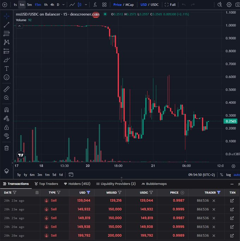Screen dimensions: 240x241
Task: Set range to 5y
Action: (x=19, y=175)
